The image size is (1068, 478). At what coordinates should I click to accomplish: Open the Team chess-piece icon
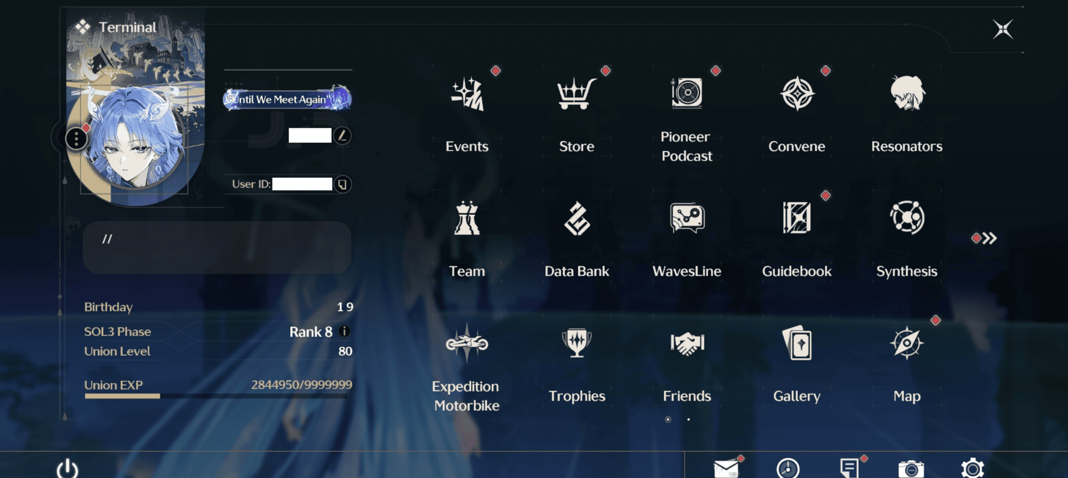point(467,218)
